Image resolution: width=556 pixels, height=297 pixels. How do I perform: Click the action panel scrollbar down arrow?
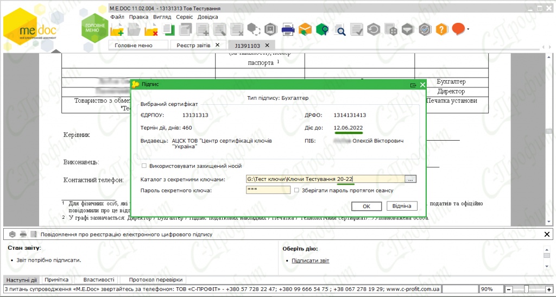click(547, 266)
